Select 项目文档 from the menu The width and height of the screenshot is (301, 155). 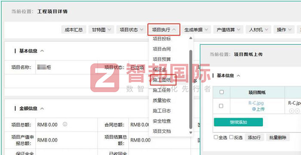point(162,131)
